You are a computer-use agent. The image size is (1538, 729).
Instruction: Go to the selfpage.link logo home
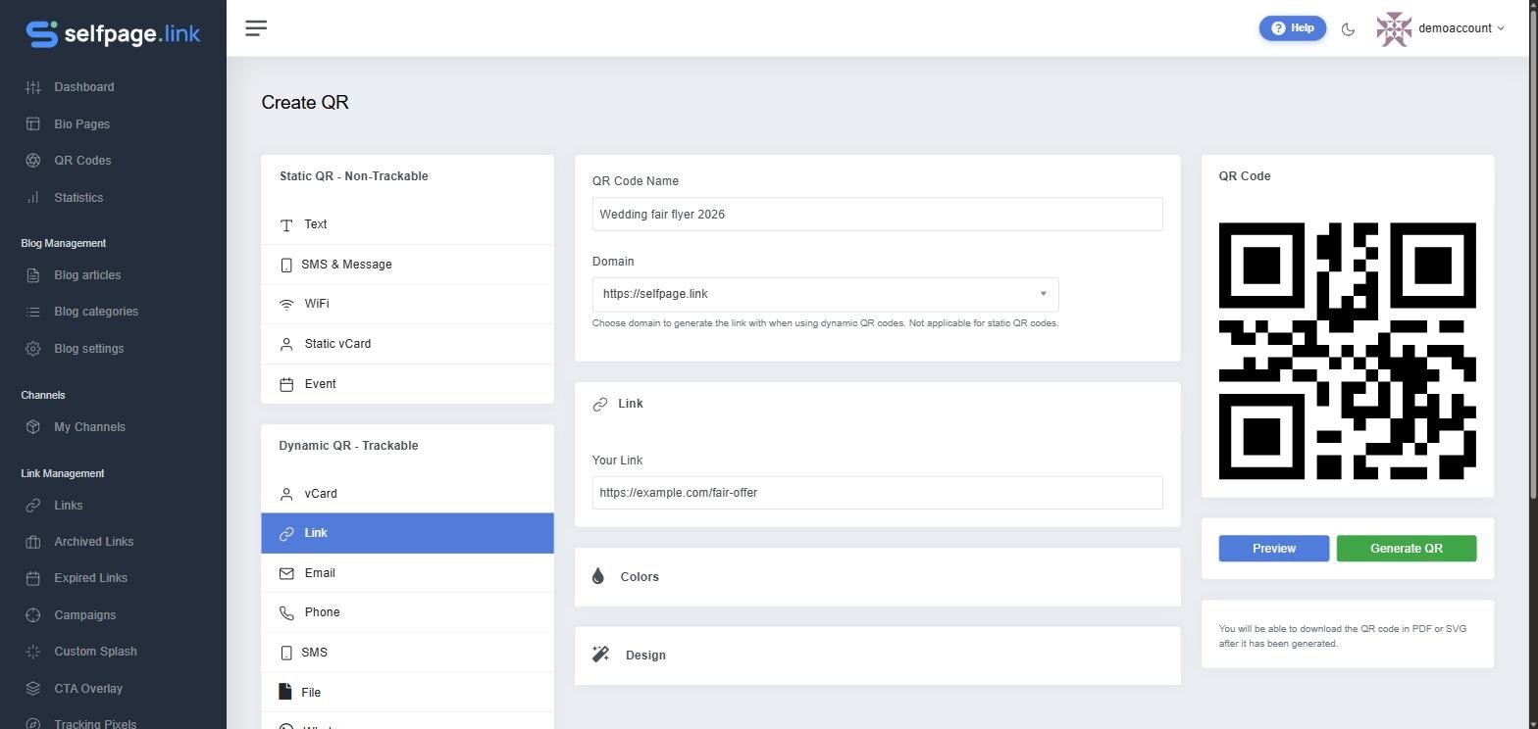pos(113,33)
